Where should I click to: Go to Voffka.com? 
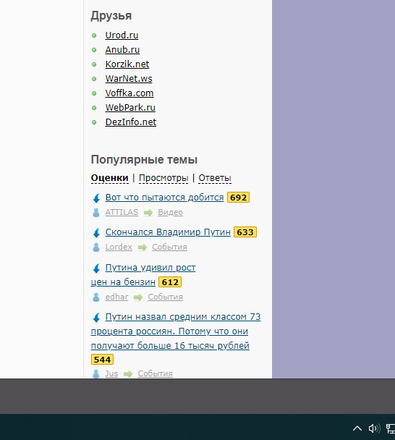[129, 93]
